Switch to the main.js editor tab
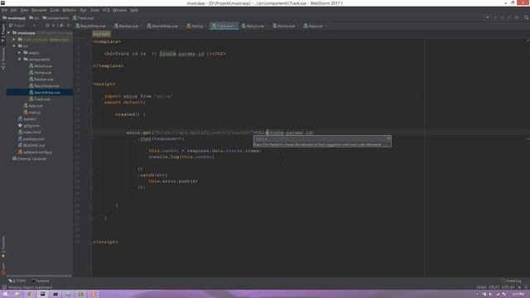The height and width of the screenshot is (298, 530). point(195,26)
